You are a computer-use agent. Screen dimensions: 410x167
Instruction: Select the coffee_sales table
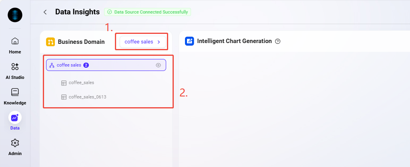tap(81, 83)
